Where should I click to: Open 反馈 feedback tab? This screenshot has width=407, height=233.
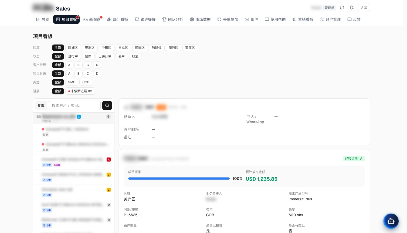(x=354, y=19)
